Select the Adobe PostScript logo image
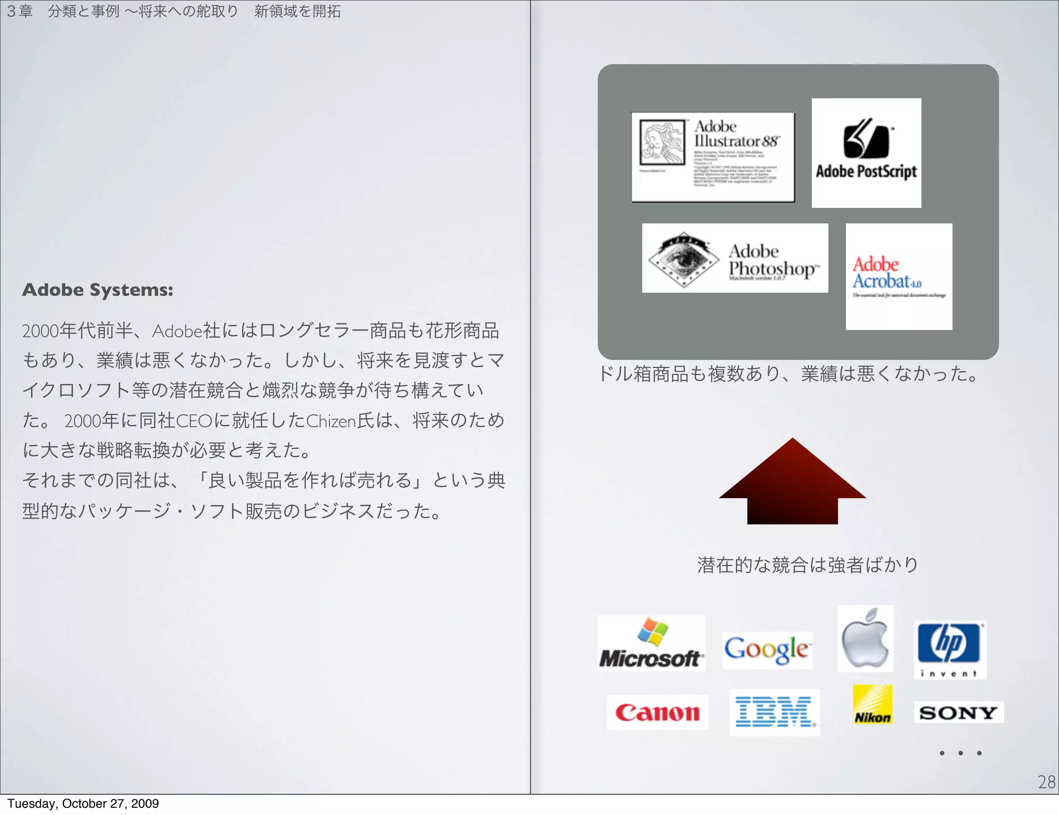Screen dimensions: 1059x815 click(866, 153)
